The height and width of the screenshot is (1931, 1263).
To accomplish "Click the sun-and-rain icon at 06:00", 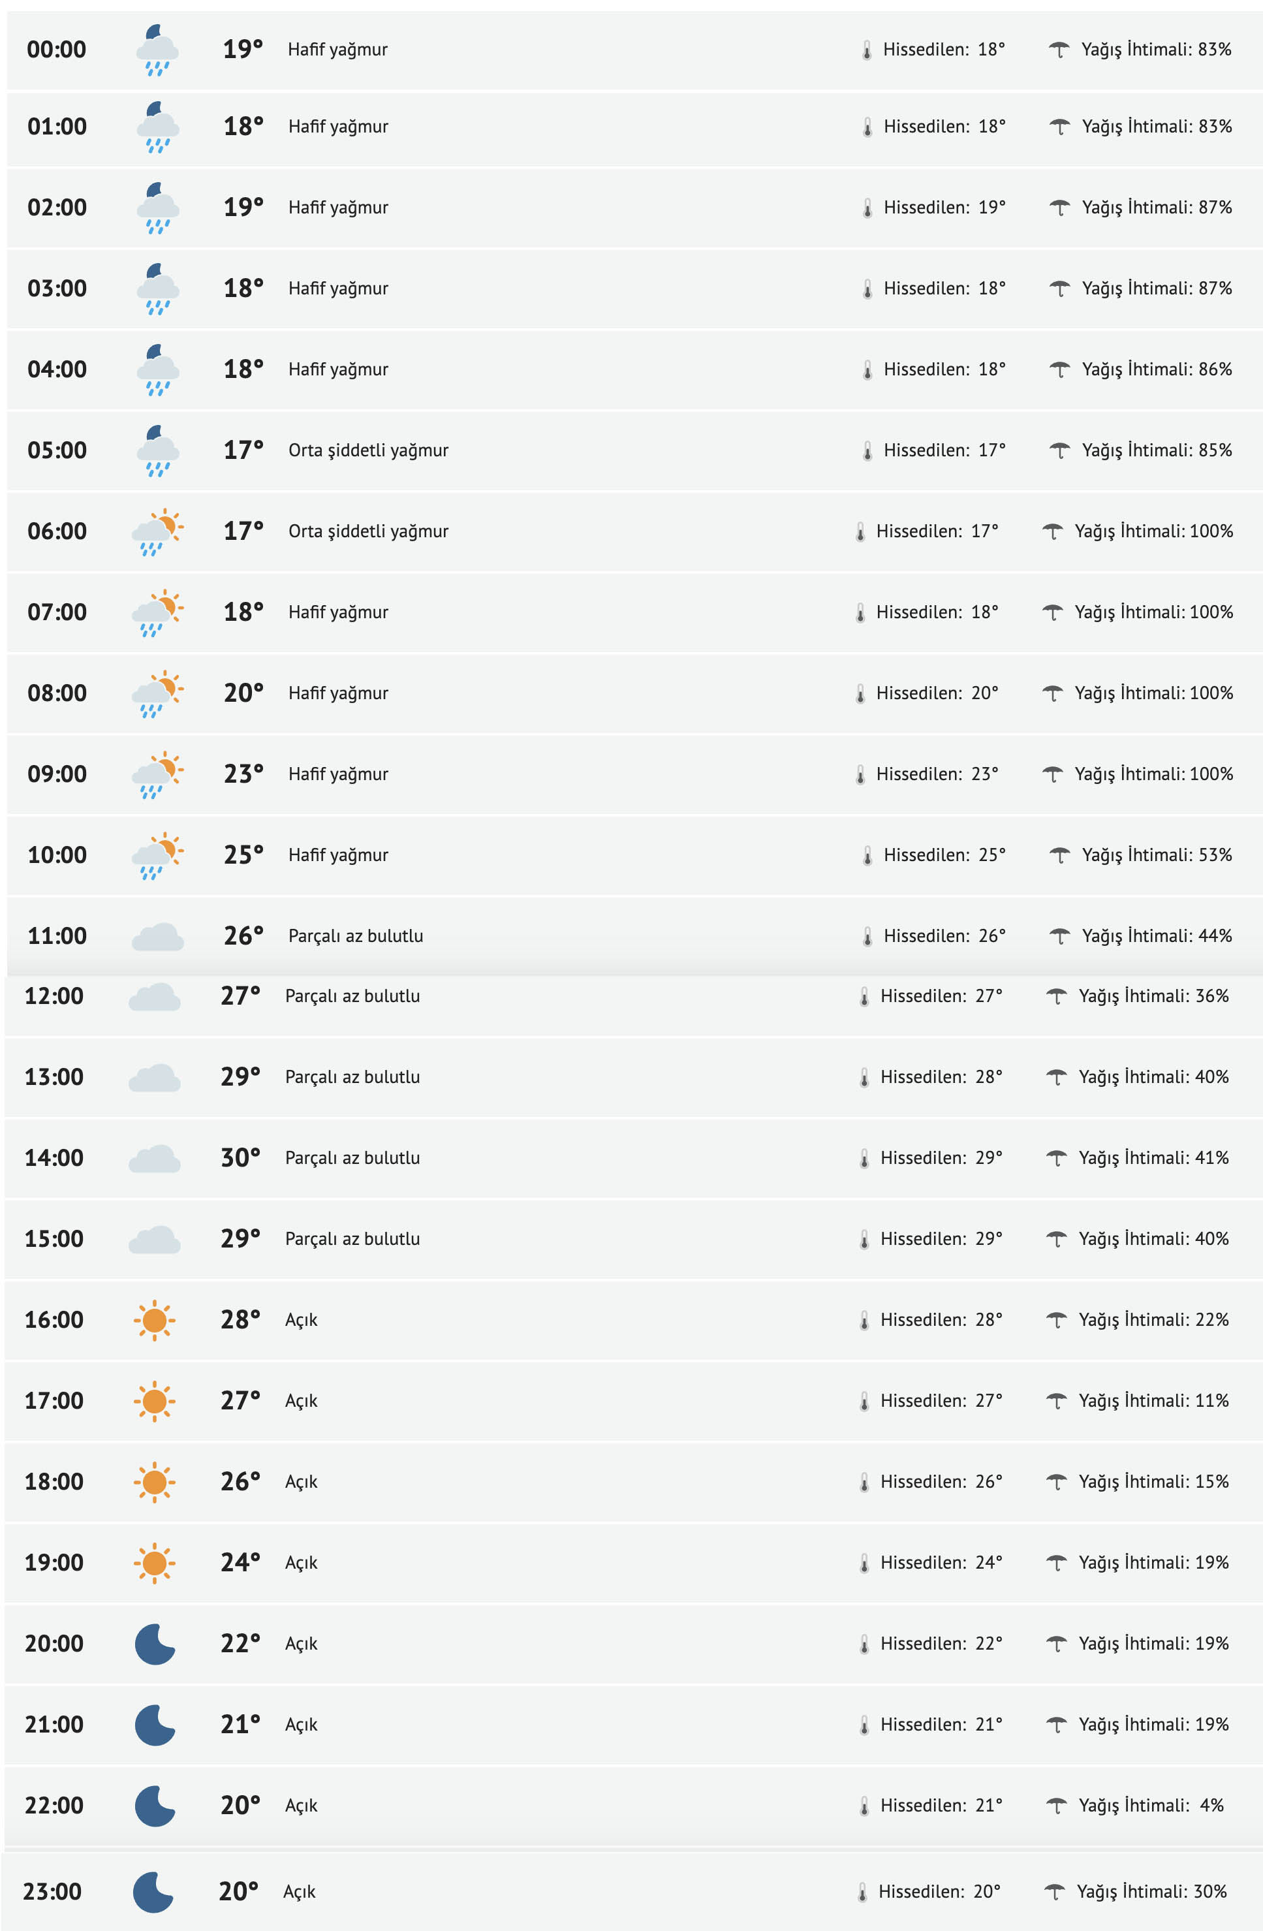I will [157, 532].
